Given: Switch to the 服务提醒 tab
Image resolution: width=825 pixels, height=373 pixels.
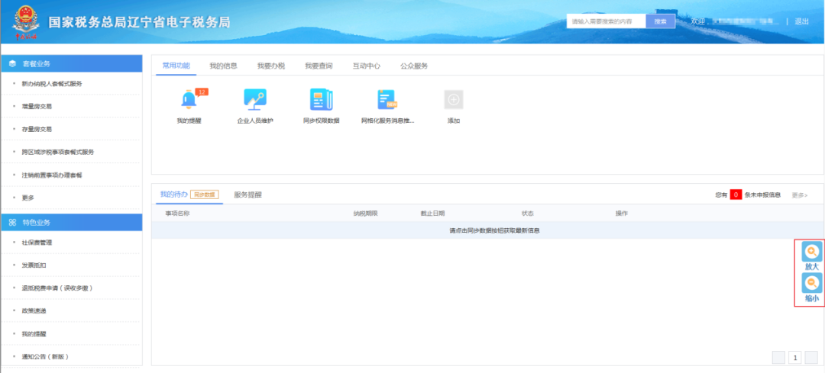Looking at the screenshot, I should (247, 195).
